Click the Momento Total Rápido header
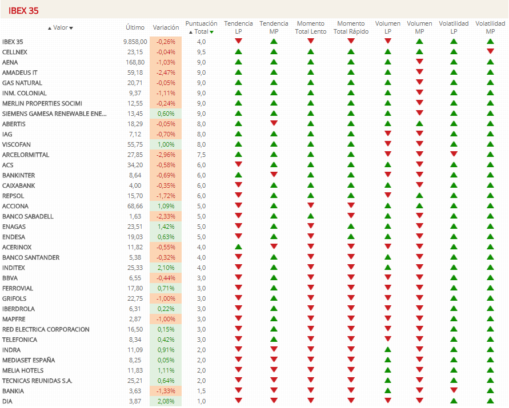The height and width of the screenshot is (408, 509). (x=351, y=27)
